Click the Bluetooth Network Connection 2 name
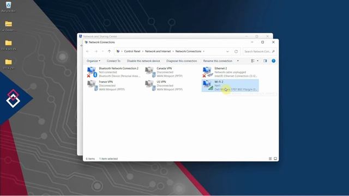The width and height of the screenshot is (349, 196). click(119, 69)
